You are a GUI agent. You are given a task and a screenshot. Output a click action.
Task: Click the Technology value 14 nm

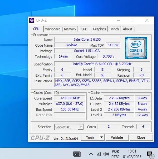tap(63, 56)
